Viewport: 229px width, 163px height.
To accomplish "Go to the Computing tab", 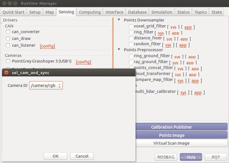I will click(x=90, y=12).
